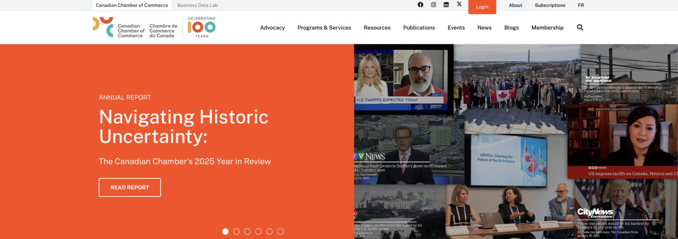Click the ANNUAL REPORT label
This screenshot has width=678, height=239.
tap(125, 97)
